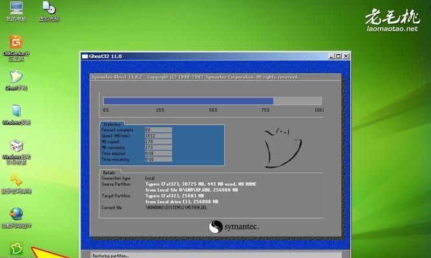Click the Symantec Ghost copyright header line
The height and width of the screenshot is (258, 431).
[195, 77]
